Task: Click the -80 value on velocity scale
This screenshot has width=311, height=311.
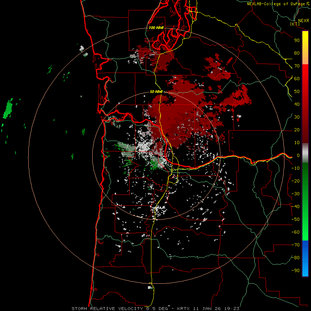Action: 295,258
